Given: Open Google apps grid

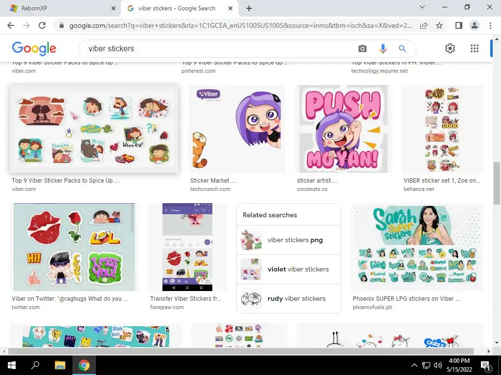Looking at the screenshot, I should coord(475,48).
